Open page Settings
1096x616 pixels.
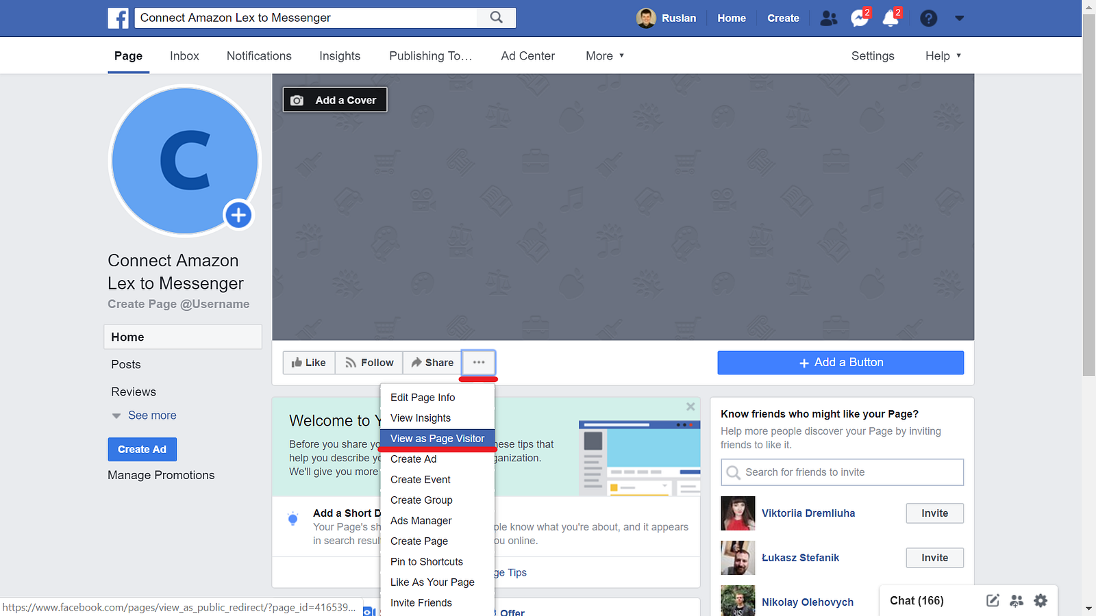[873, 56]
